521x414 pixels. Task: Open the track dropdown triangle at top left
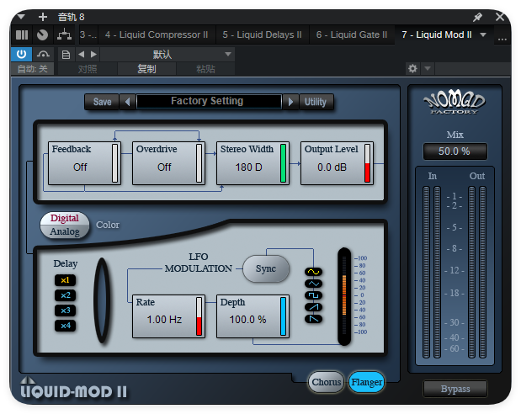pos(21,16)
